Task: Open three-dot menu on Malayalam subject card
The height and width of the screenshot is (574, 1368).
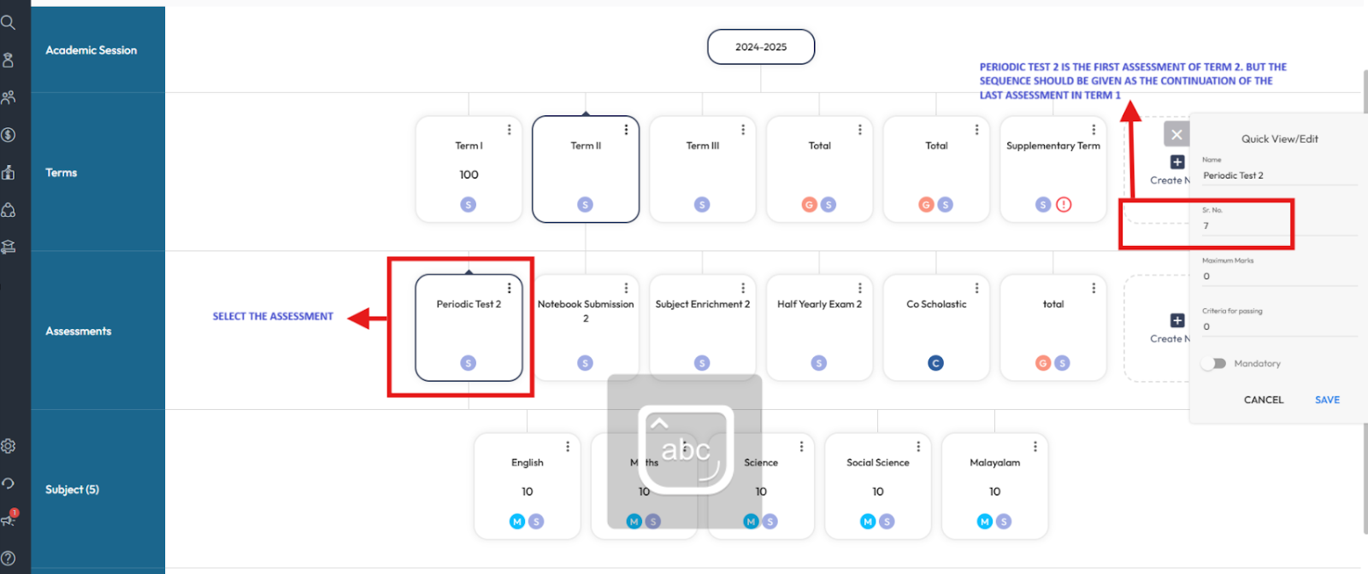Action: click(1035, 447)
